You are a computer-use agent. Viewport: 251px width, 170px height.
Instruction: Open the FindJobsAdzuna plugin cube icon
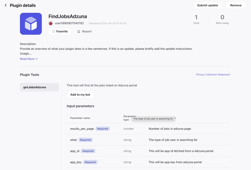(x=31, y=24)
